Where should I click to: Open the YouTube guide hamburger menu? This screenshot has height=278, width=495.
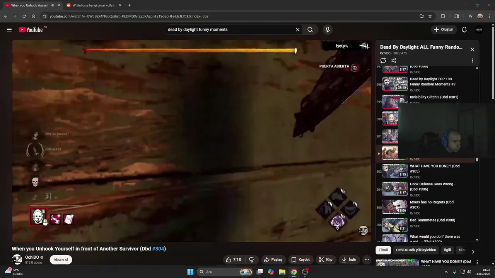9,30
